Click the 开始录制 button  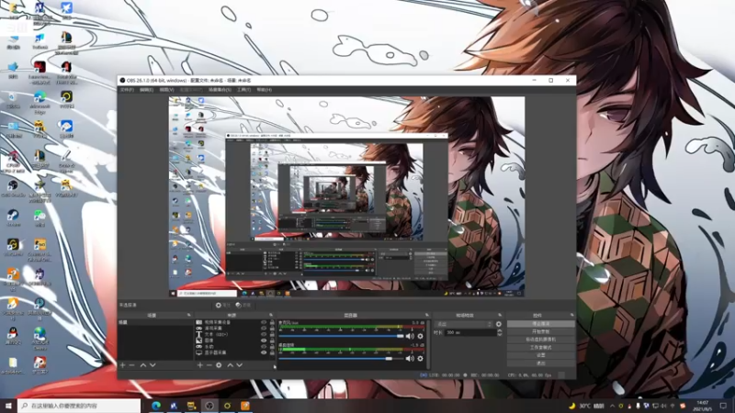tap(541, 331)
